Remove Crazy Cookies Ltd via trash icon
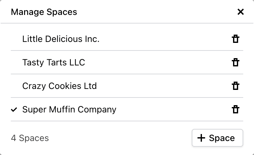 (235, 86)
